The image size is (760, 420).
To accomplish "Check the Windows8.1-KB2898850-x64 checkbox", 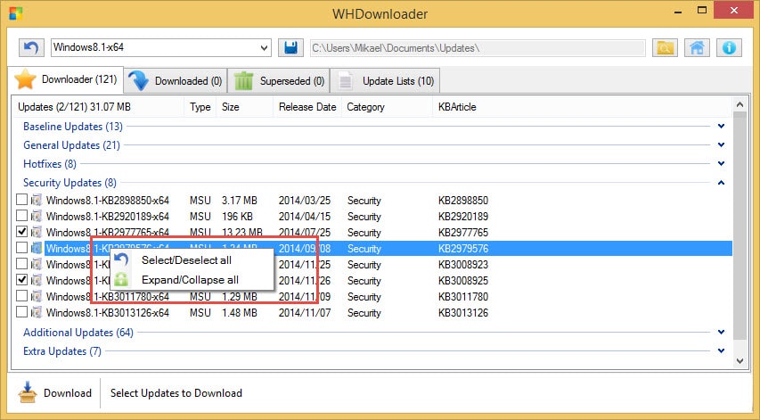I will click(x=21, y=200).
